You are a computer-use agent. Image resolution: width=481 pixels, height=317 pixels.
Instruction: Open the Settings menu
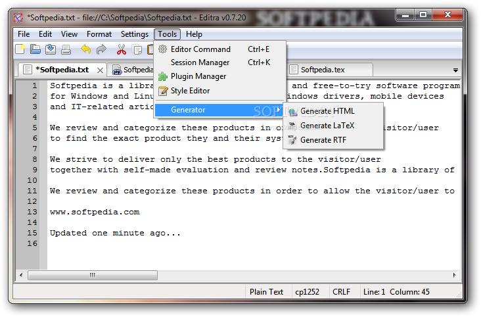point(134,34)
